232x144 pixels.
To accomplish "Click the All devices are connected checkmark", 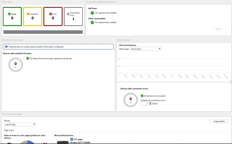I will (142, 96).
